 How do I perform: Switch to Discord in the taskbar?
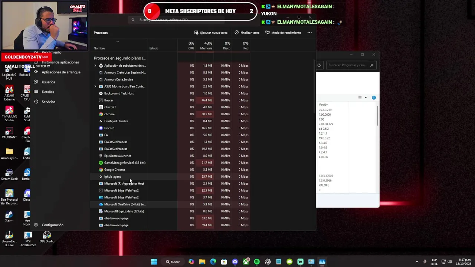tap(235, 262)
